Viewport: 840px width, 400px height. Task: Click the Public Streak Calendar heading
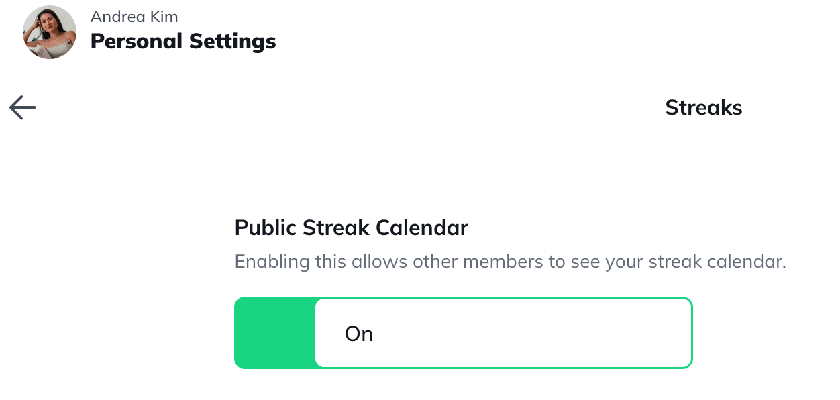click(x=351, y=228)
